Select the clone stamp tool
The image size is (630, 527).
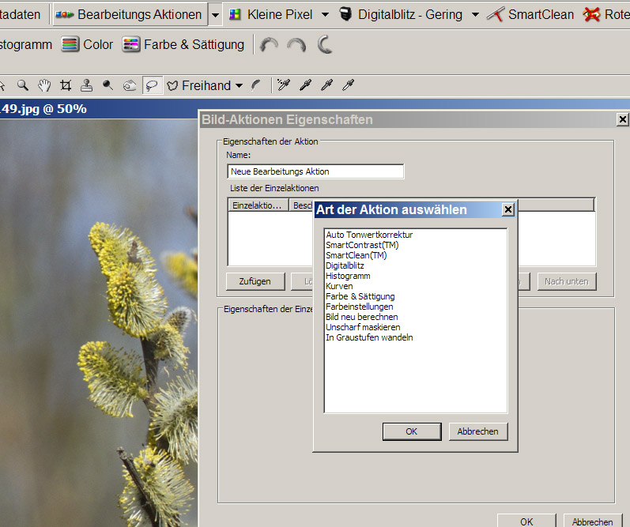coord(86,85)
